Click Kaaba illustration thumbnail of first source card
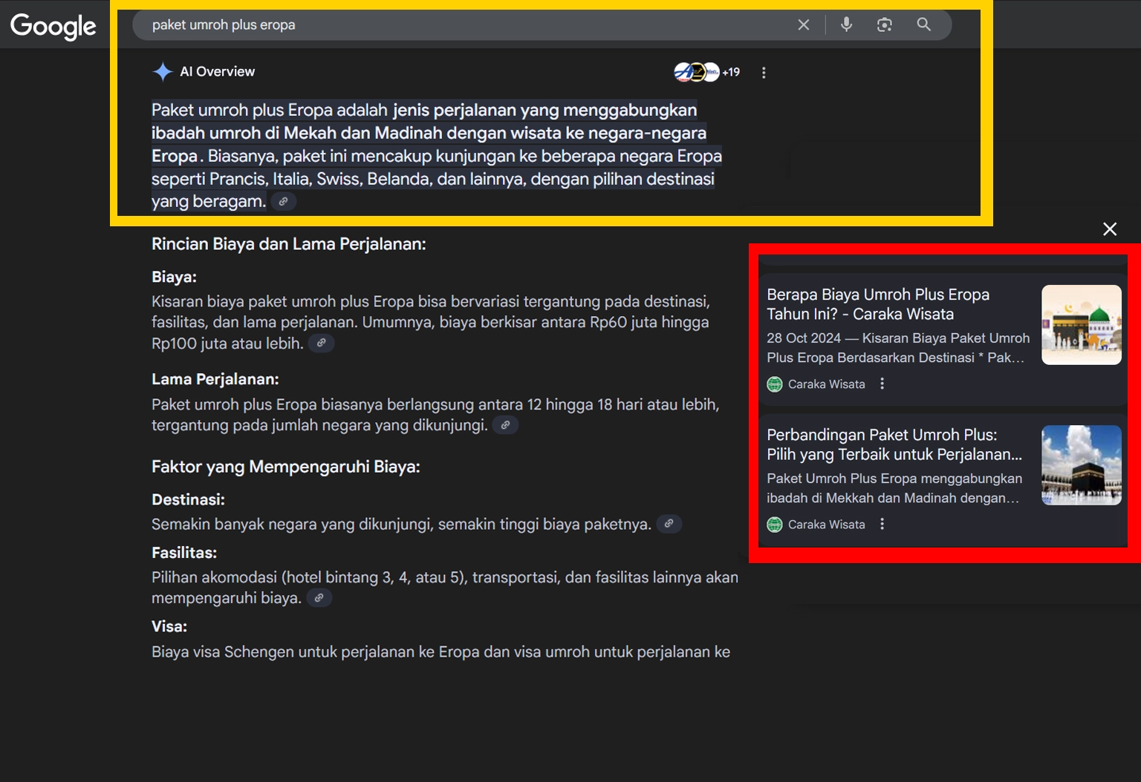 (x=1082, y=325)
